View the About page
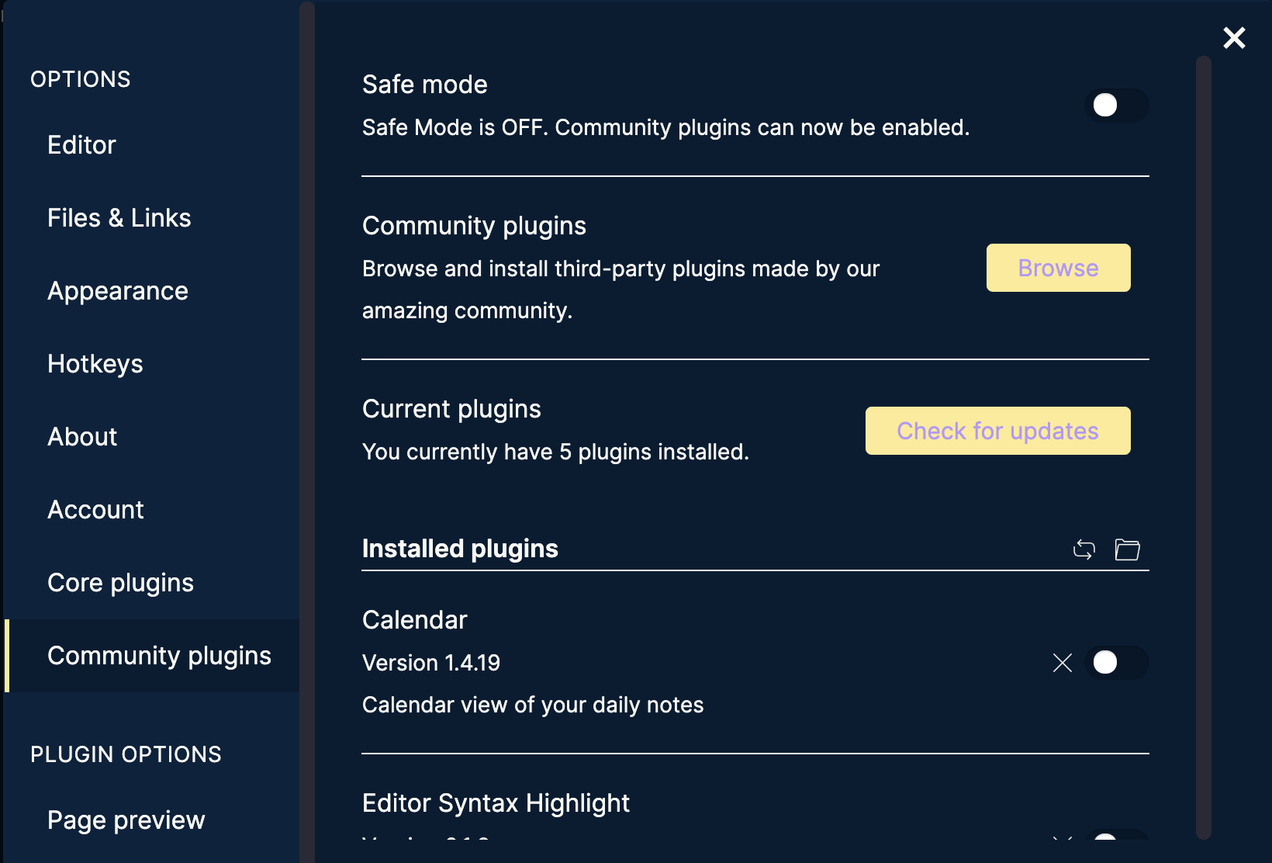Viewport: 1272px width, 863px height. [81, 436]
